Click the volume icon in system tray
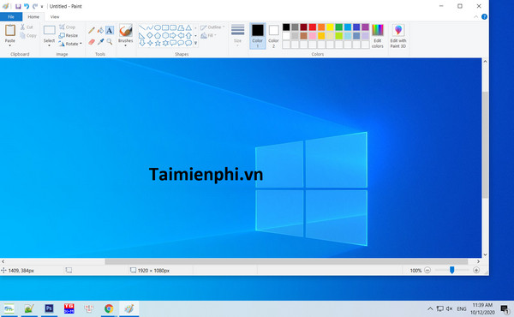 pyautogui.click(x=449, y=308)
